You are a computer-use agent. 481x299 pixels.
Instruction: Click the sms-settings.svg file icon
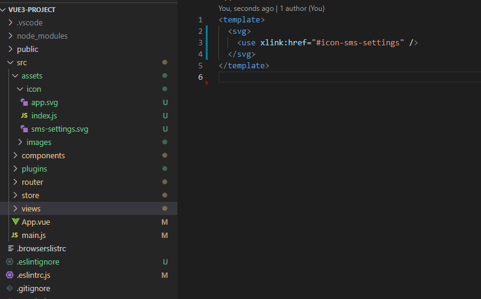24,129
